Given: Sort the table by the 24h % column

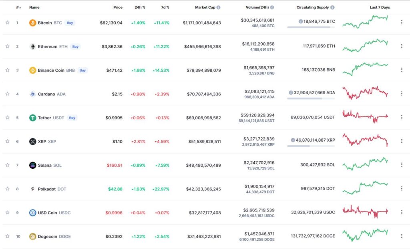Looking at the screenshot, I should pos(140,7).
